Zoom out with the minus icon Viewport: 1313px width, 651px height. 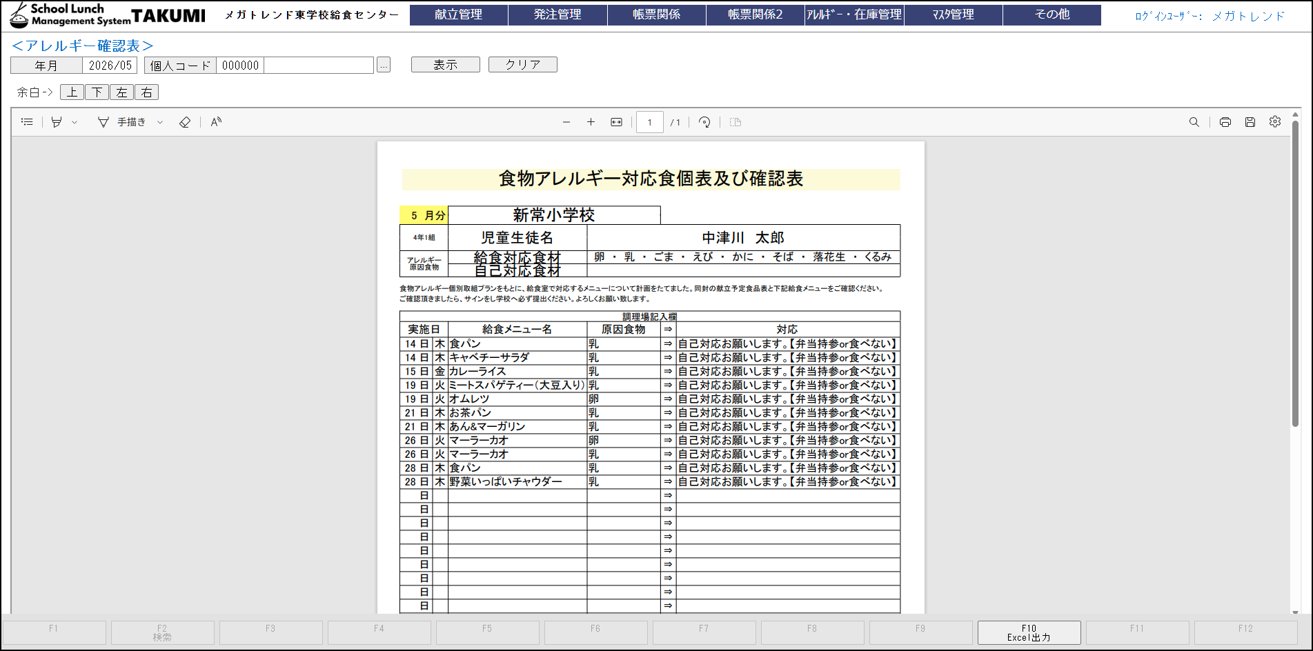tap(566, 122)
